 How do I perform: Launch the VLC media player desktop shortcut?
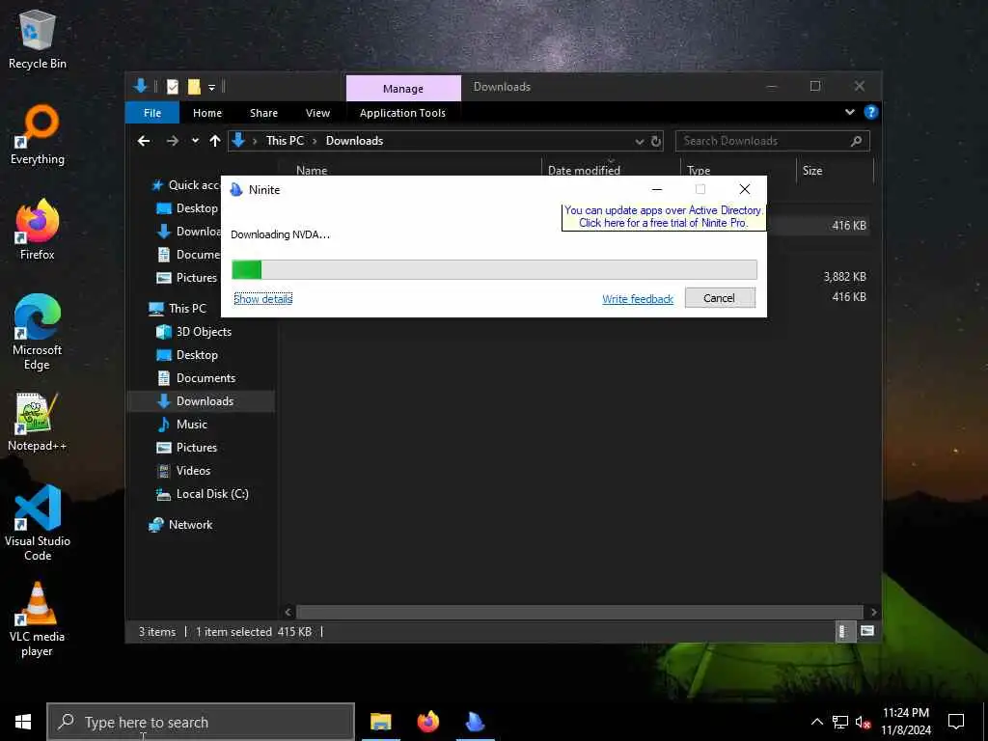(x=38, y=618)
